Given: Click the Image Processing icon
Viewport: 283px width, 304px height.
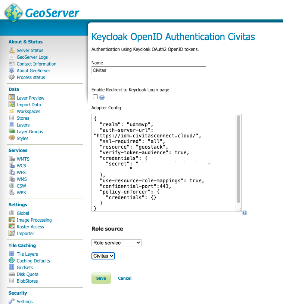Looking at the screenshot, I should (x=12, y=220).
